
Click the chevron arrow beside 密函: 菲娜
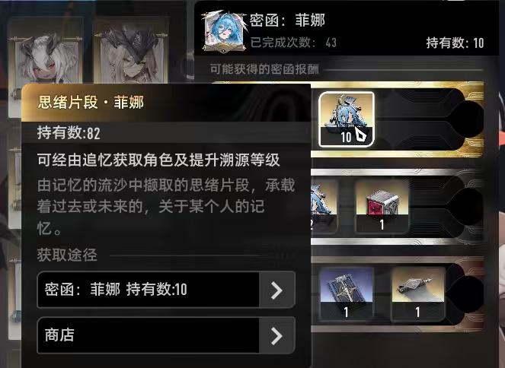277,290
